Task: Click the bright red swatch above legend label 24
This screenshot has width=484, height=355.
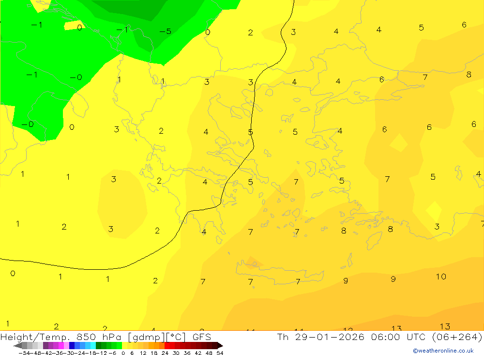Action: pos(167,346)
